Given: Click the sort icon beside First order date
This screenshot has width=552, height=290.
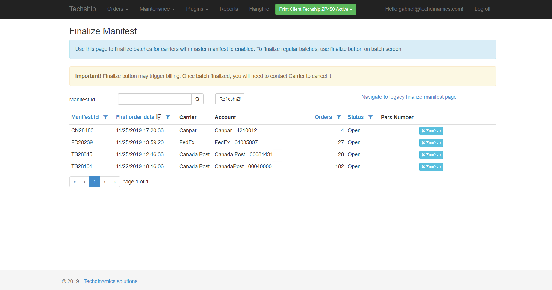Looking at the screenshot, I should pyautogui.click(x=158, y=117).
